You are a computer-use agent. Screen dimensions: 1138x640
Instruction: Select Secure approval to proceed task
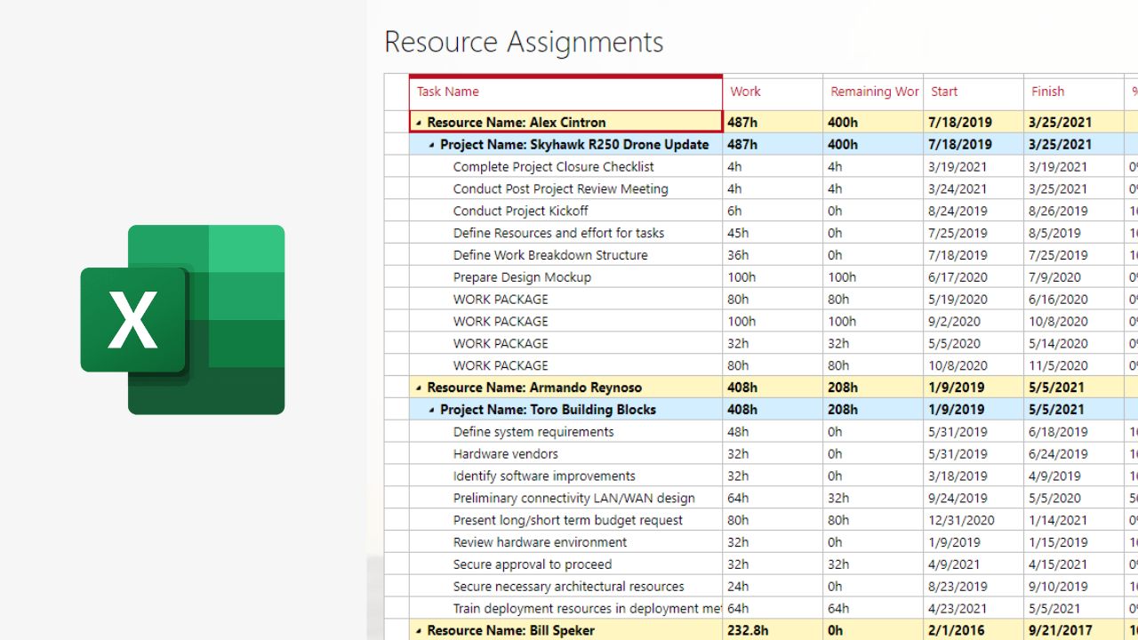click(533, 564)
